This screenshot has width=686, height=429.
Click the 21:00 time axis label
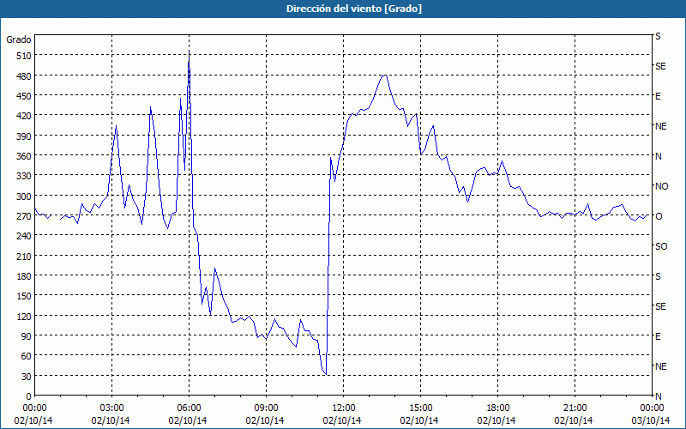tap(575, 408)
